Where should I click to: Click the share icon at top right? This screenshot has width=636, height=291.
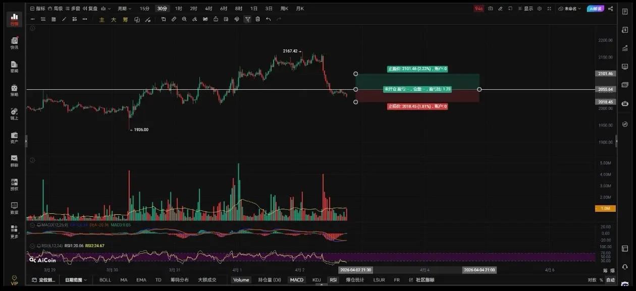(611, 9)
